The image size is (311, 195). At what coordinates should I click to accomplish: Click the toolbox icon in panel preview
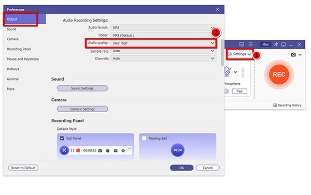116,151
